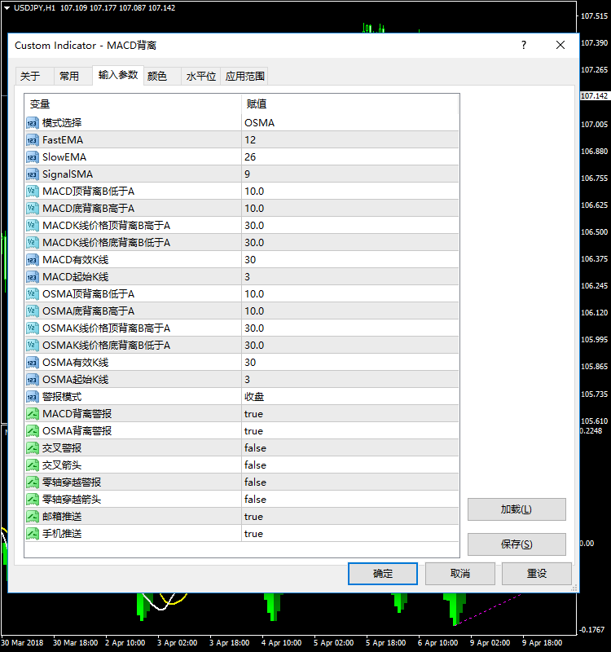The width and height of the screenshot is (611, 652).
Task: Select the MACD有效K线 value 30
Action: [350, 260]
